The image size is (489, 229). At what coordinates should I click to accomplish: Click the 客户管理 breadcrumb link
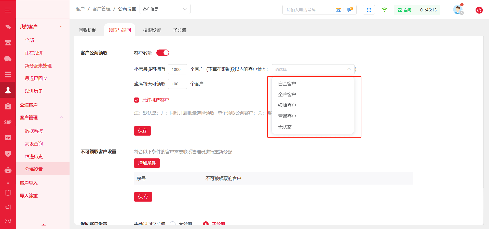(x=101, y=9)
